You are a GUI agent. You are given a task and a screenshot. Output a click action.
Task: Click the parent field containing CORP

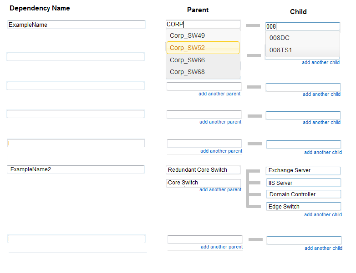click(203, 25)
